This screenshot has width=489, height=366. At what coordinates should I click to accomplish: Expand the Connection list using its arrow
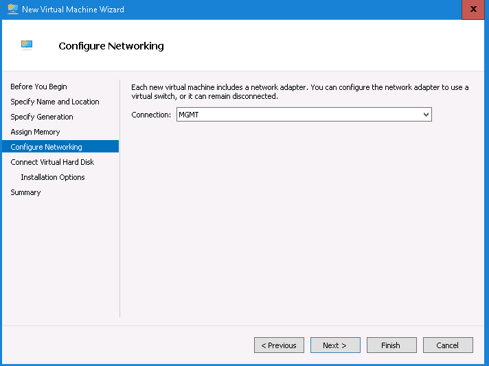click(x=426, y=115)
